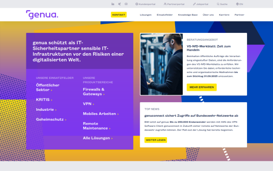The height and width of the screenshot is (171, 273).
Task: Go to KRITIS section
Action: click(x=44, y=99)
